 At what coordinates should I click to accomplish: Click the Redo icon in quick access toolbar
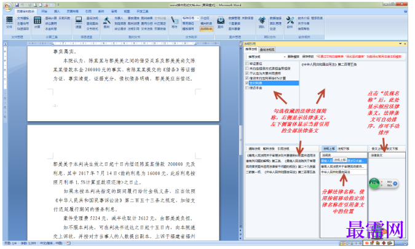(30, 5)
